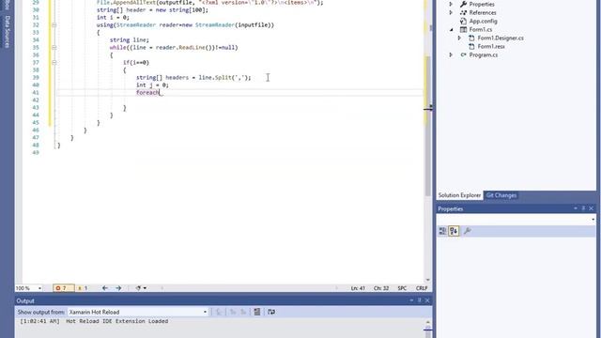Viewport: 601px width, 338px height.
Task: Collapse the Form1.cs node
Action: click(x=451, y=29)
